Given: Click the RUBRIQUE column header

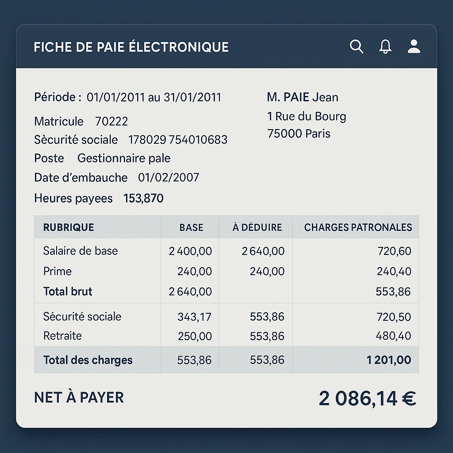Looking at the screenshot, I should 69,227.
